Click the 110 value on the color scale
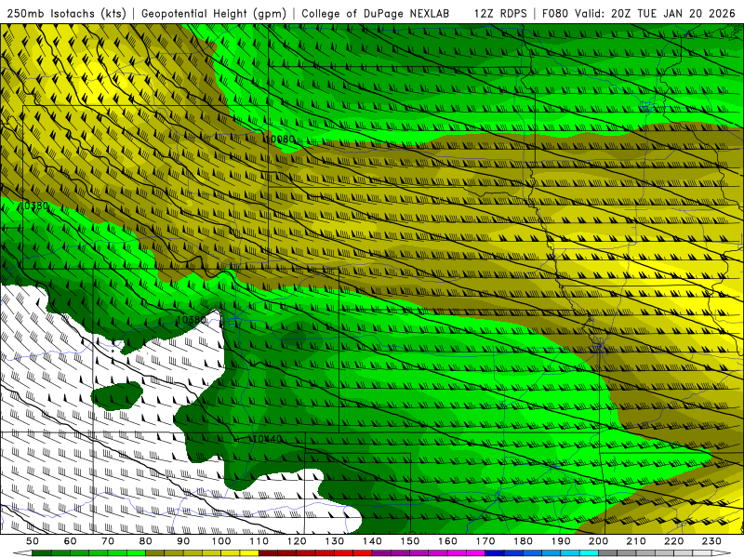Screen dimensions: 744x558 click(259, 541)
